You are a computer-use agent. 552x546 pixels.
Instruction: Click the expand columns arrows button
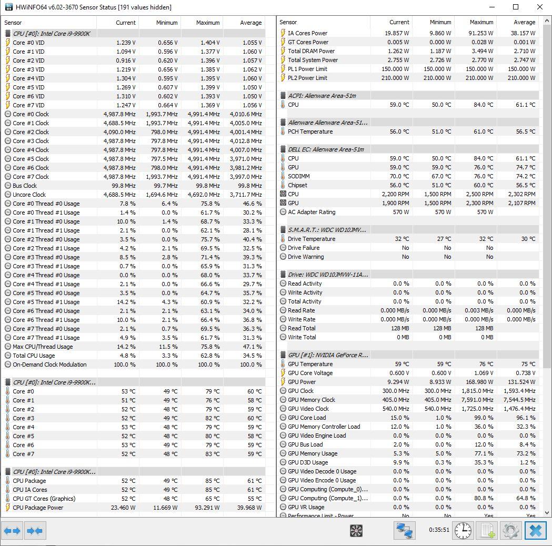pyautogui.click(x=12, y=531)
